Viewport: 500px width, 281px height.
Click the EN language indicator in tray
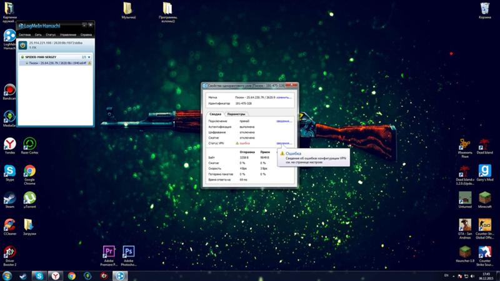(x=446, y=275)
